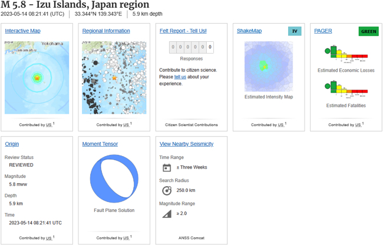The width and height of the screenshot is (383, 245).
Task: Open the PAGER heading link
Action: point(323,31)
